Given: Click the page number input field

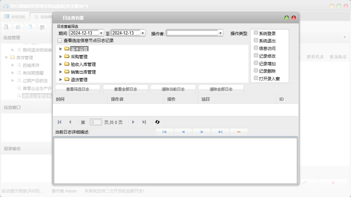Looking at the screenshot, I should pos(96,122).
